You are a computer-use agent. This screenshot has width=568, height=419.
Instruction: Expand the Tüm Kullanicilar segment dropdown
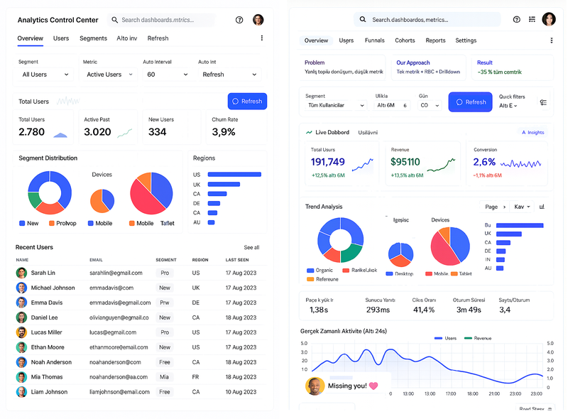(336, 105)
